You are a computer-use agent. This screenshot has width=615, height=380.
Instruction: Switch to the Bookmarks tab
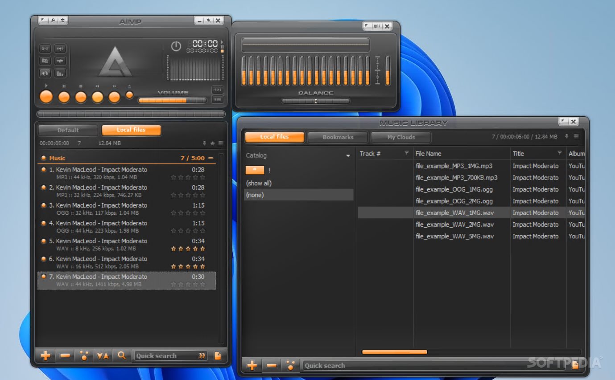[338, 137]
